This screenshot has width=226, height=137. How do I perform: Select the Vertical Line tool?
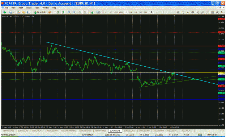pyautogui.click(x=163, y=12)
